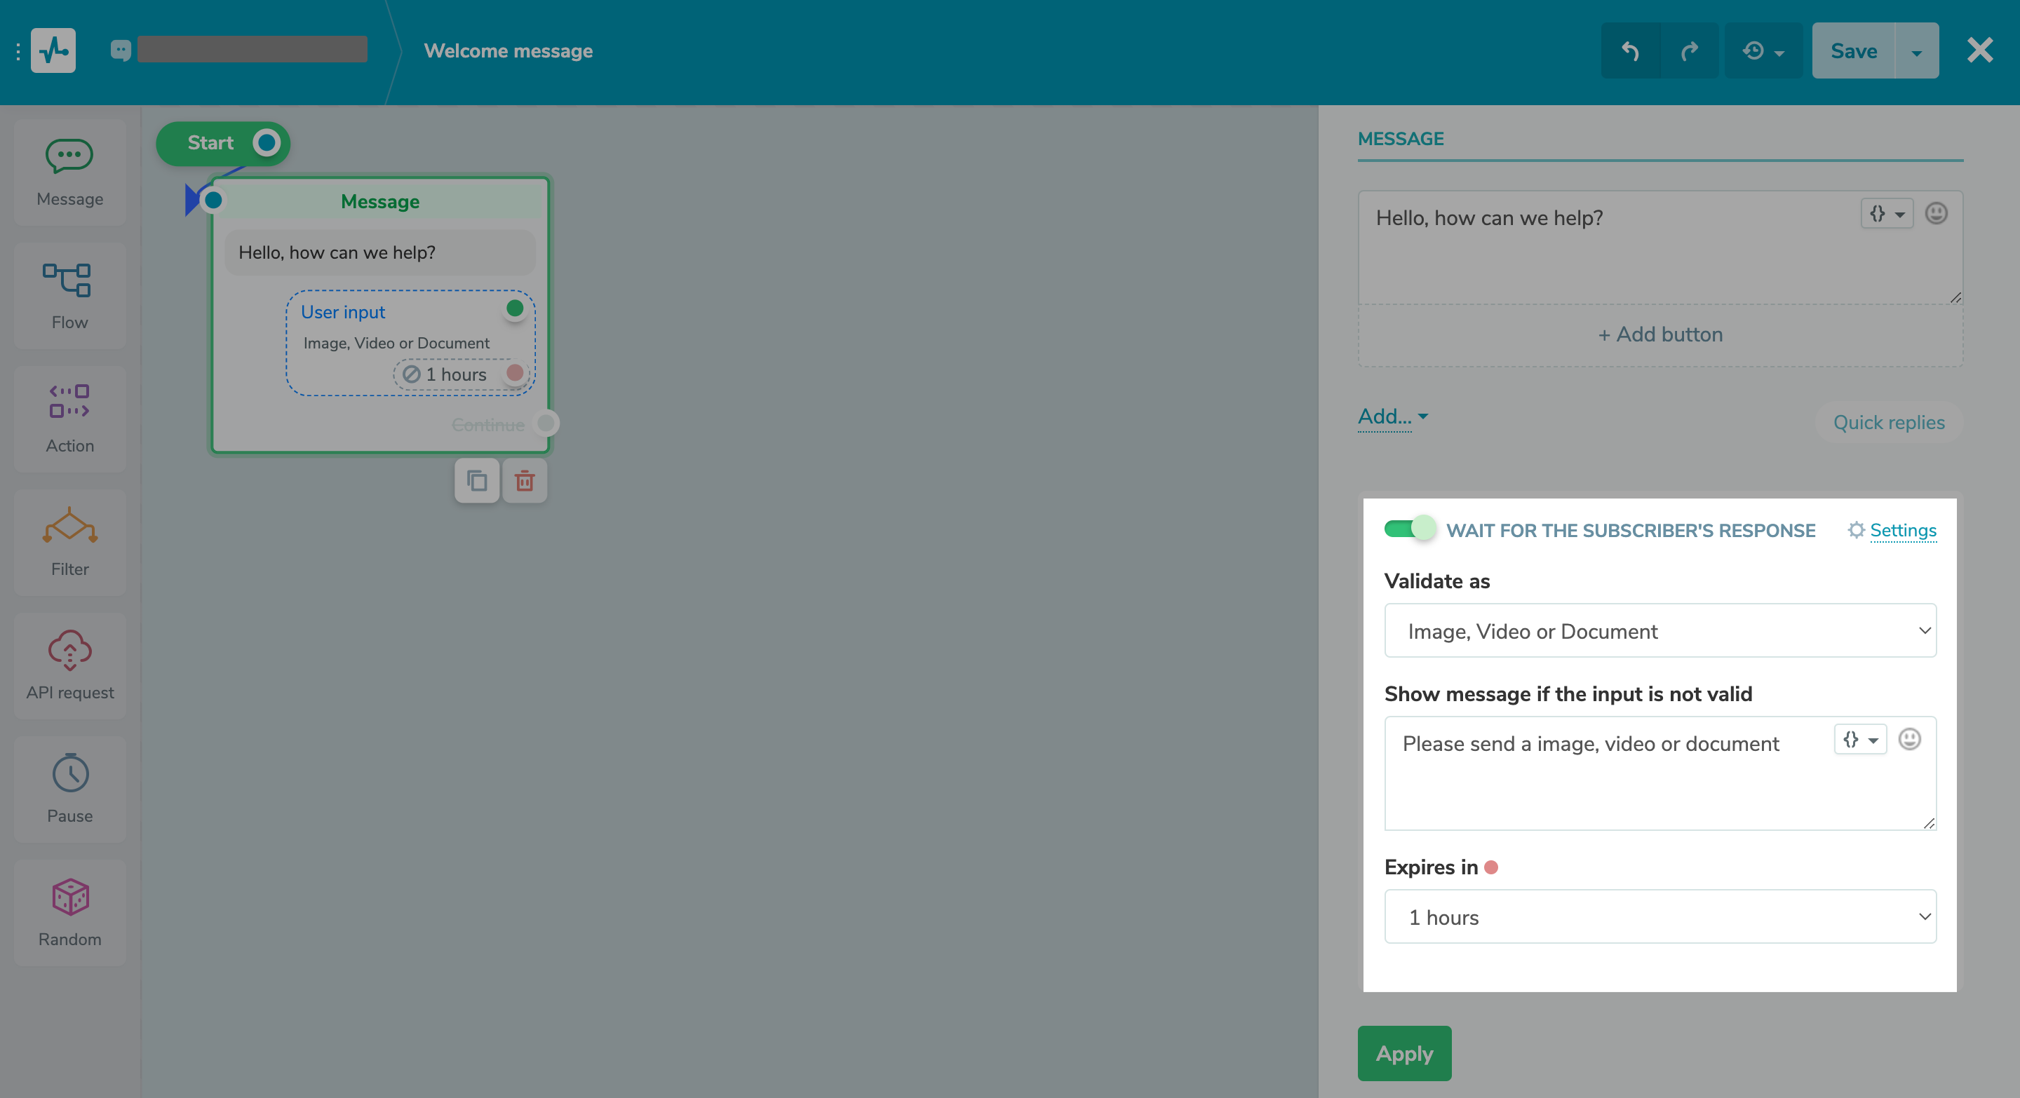Open the Add... menu below the message
Screen dimensions: 2020x1098
click(x=1390, y=416)
